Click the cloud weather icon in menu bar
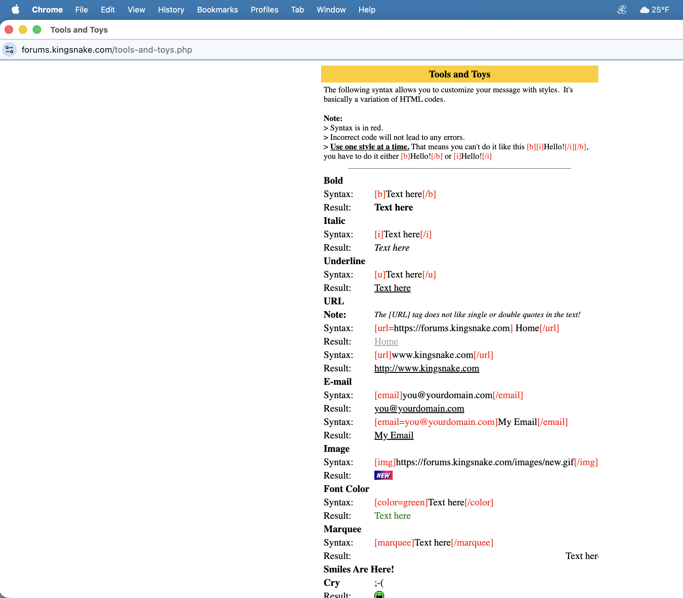The height and width of the screenshot is (598, 683). pyautogui.click(x=644, y=10)
